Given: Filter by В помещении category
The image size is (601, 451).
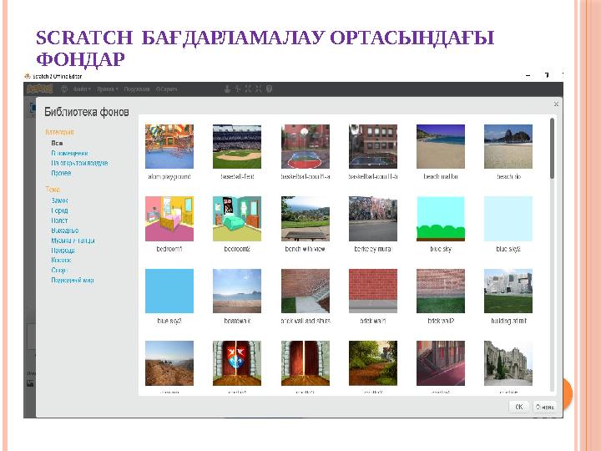Looking at the screenshot, I should 70,153.
